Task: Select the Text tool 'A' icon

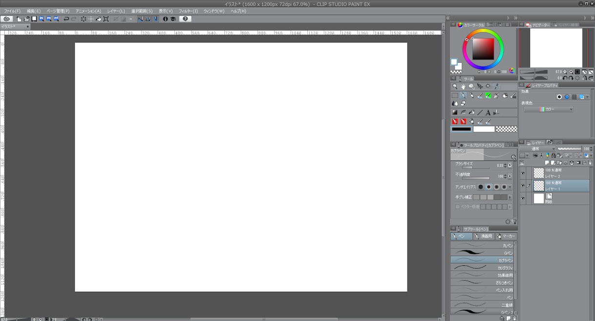Action: point(488,113)
